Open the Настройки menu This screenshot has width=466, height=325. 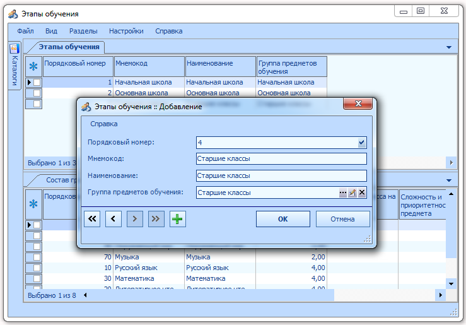click(126, 31)
